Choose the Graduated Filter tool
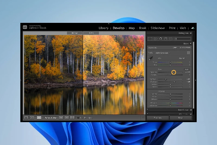The image size is (217, 145). [166, 39]
